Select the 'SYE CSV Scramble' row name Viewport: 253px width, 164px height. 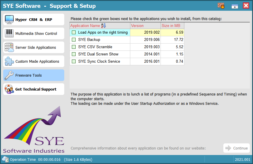pyautogui.click(x=95, y=47)
